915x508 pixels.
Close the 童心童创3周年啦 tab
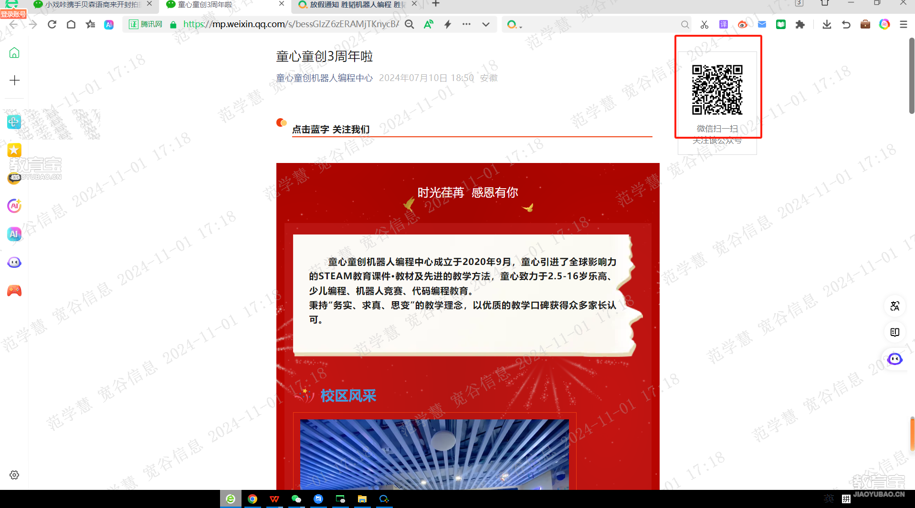pos(282,4)
